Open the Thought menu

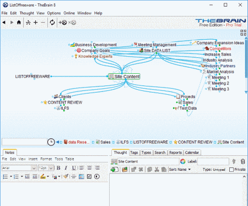[x=27, y=13]
